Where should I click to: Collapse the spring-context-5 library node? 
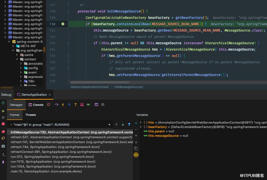9,42
